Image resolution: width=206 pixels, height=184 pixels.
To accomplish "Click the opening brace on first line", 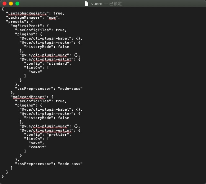I will [3, 9].
